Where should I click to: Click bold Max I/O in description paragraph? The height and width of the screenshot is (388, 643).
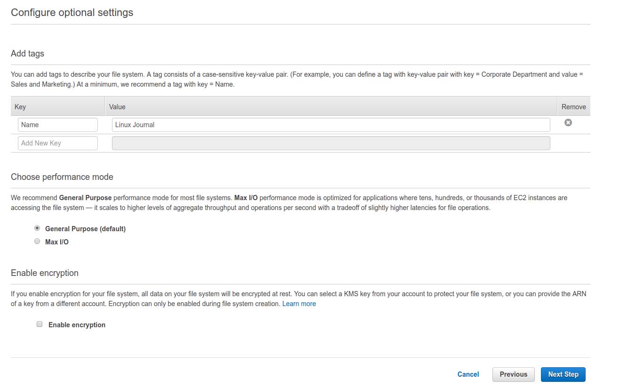(246, 198)
